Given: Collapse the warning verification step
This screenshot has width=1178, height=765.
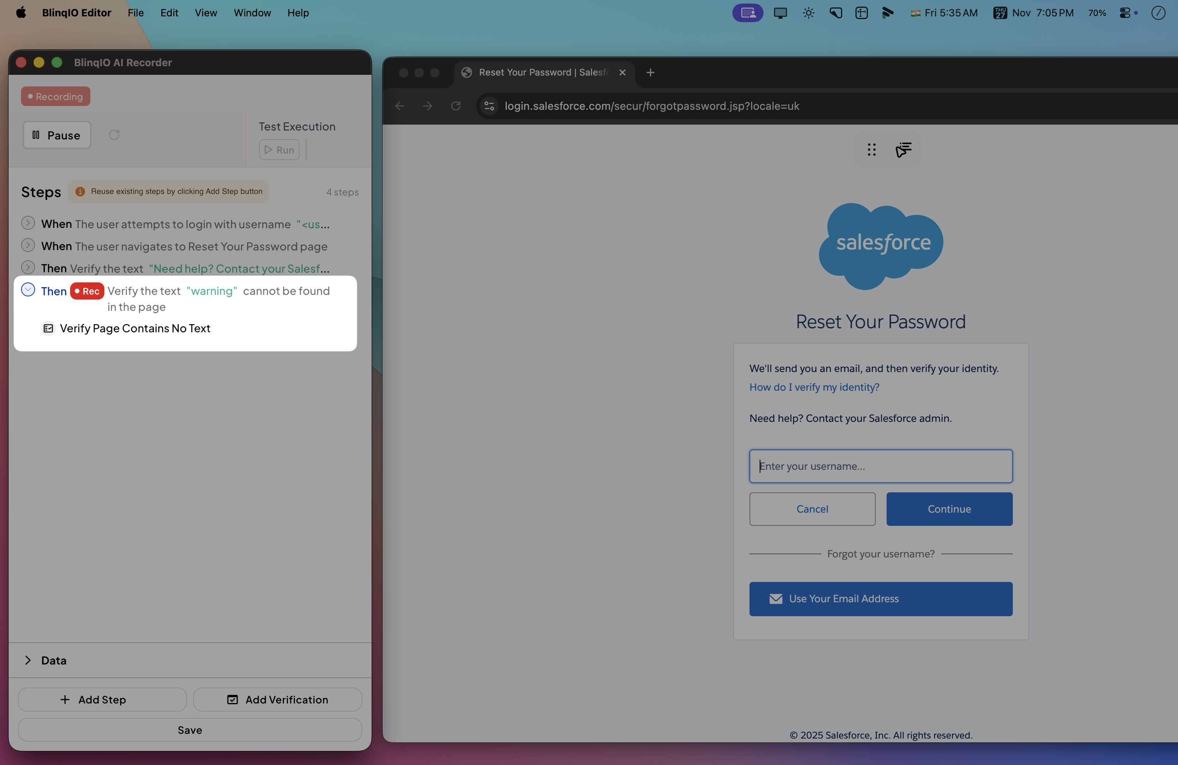Looking at the screenshot, I should point(28,290).
